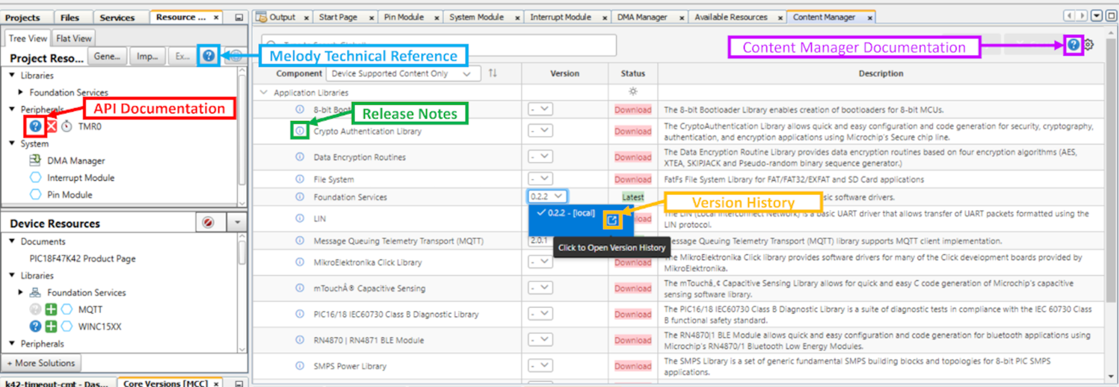Switch to the Pin Module tab
The height and width of the screenshot is (387, 1119).
[403, 17]
